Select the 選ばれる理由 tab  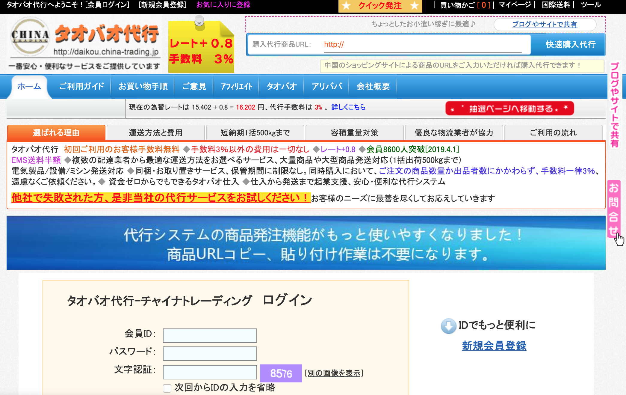56,132
